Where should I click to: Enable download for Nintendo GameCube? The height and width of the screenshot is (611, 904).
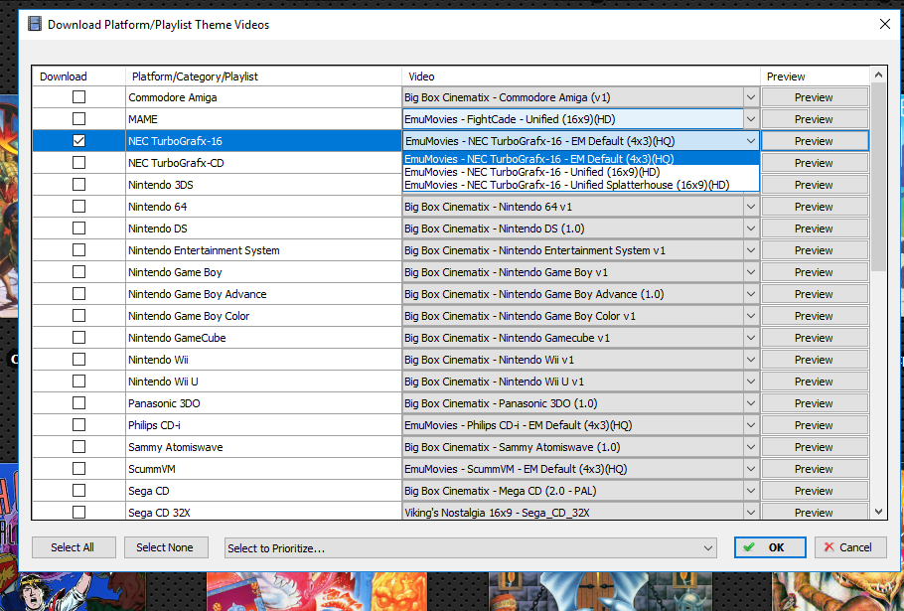coord(79,338)
